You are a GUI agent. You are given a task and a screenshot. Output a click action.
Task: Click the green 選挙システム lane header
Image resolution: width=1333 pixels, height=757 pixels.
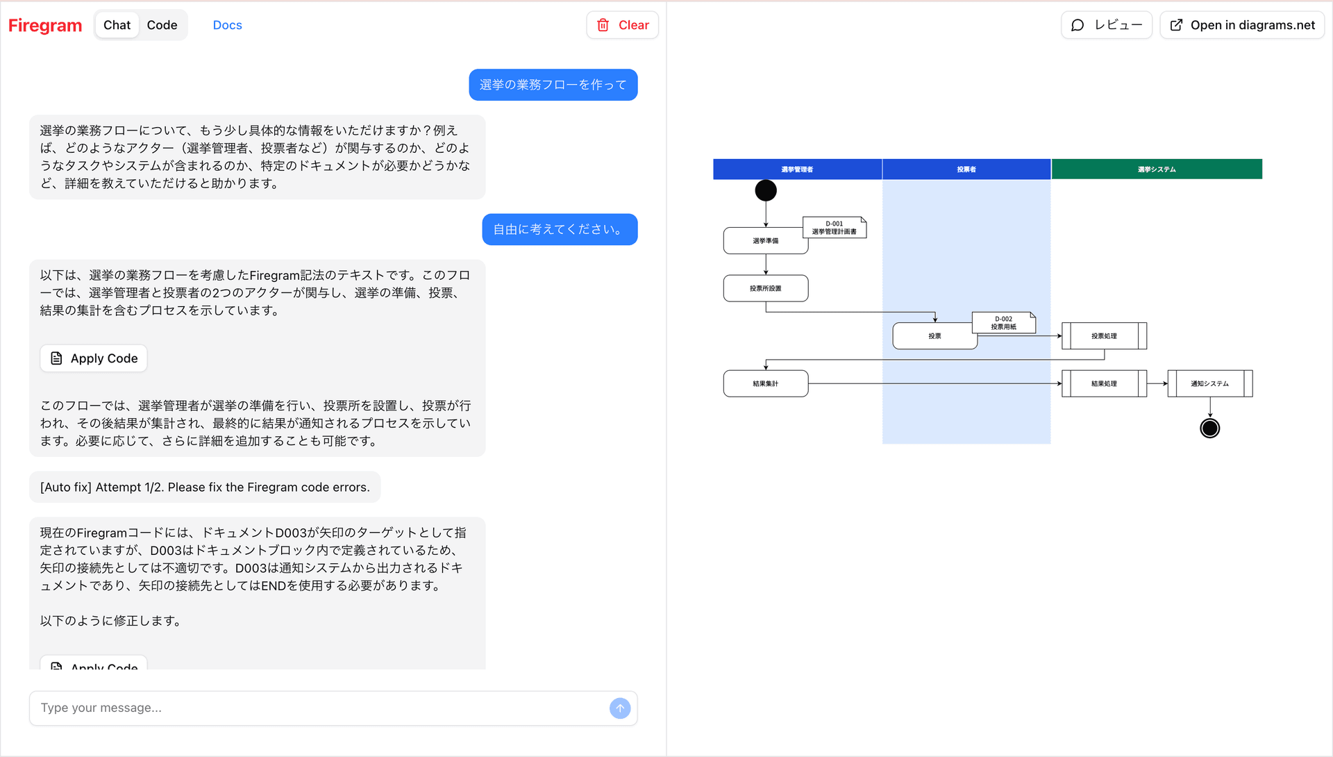pos(1156,169)
